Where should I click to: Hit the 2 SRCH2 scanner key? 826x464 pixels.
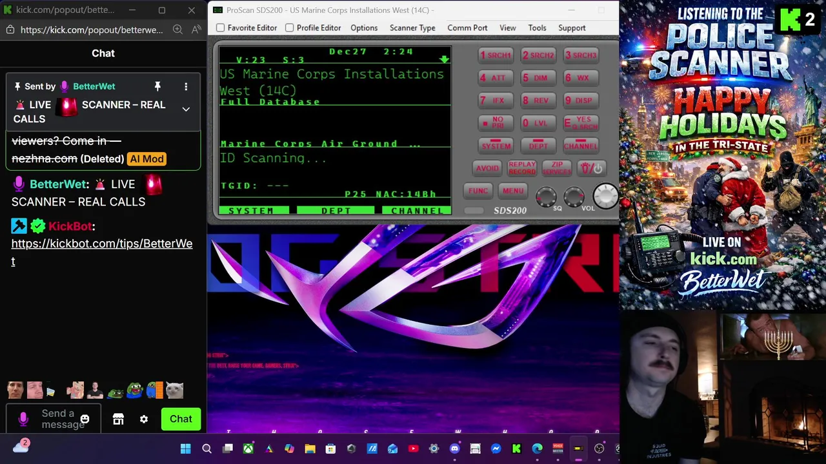click(538, 55)
